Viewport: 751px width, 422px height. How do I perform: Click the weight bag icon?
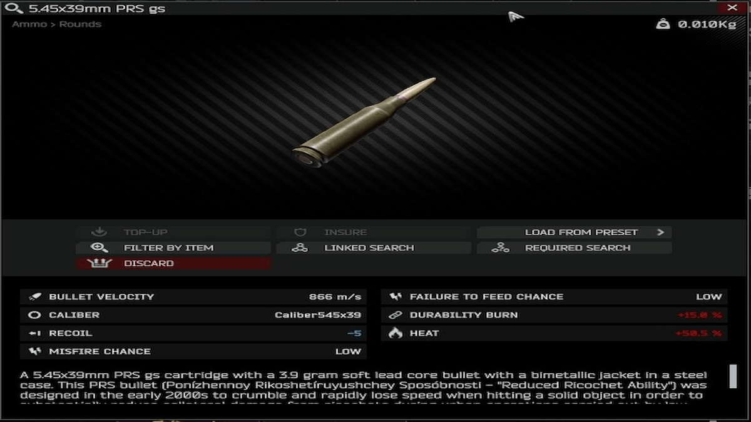pyautogui.click(x=663, y=24)
